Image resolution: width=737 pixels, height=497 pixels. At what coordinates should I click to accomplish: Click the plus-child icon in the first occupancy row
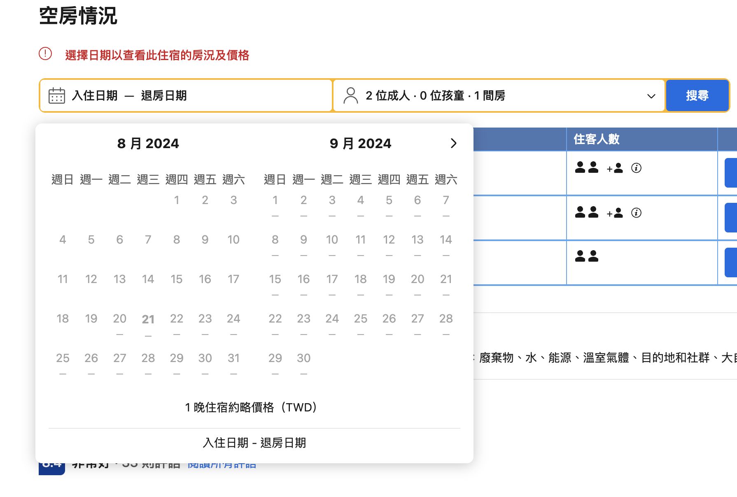pyautogui.click(x=615, y=168)
